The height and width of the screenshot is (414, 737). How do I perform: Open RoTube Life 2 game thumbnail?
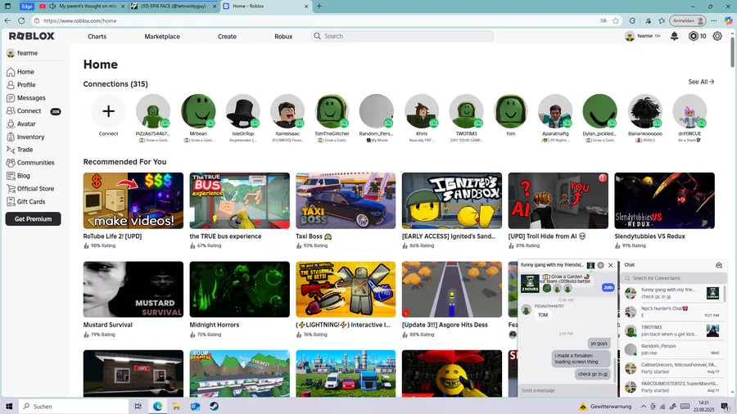[x=133, y=200]
